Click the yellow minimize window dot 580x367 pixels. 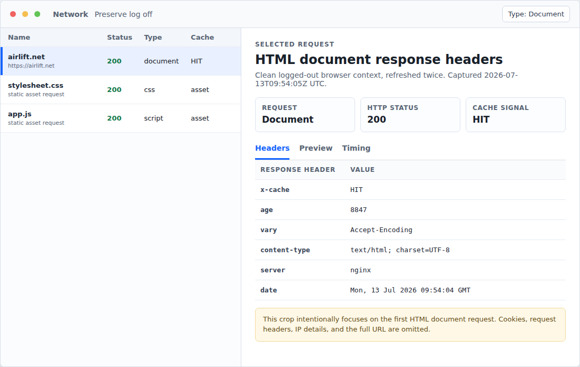[x=25, y=14]
